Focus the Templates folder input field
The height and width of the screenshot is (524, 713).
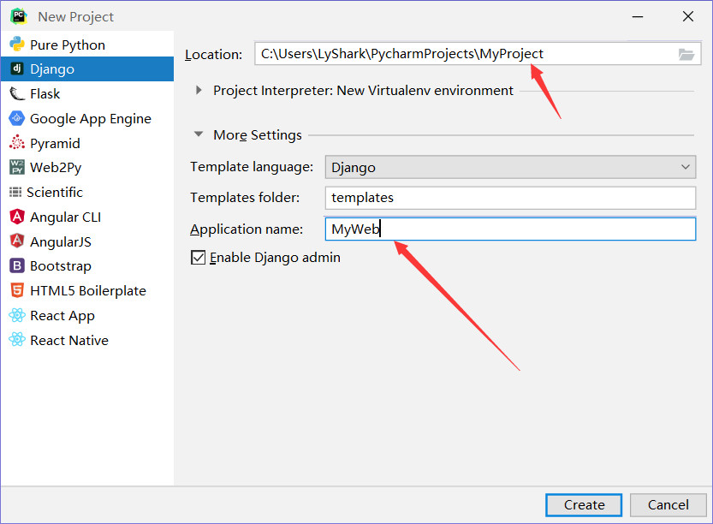click(510, 198)
